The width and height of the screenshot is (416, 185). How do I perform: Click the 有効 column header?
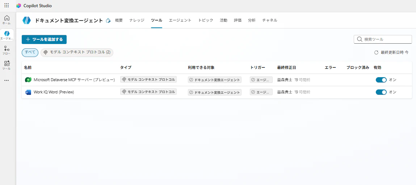click(377, 68)
